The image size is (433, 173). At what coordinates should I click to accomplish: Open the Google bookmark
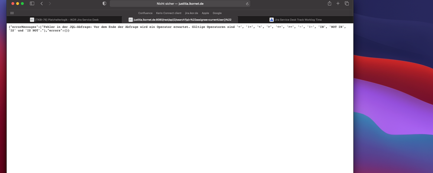coord(217,13)
